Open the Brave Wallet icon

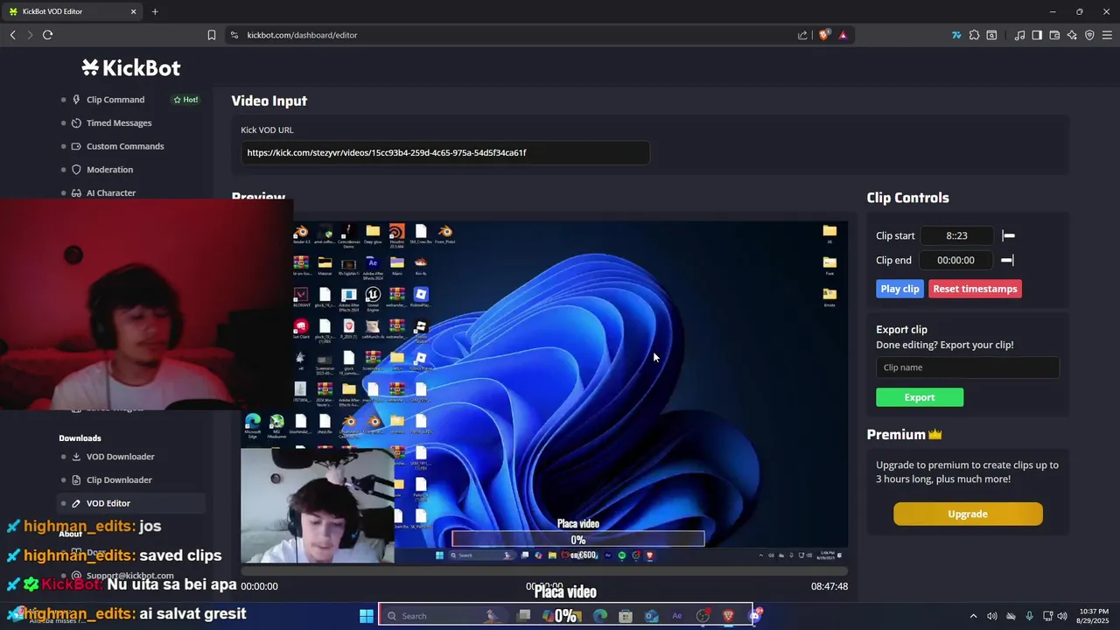1054,35
